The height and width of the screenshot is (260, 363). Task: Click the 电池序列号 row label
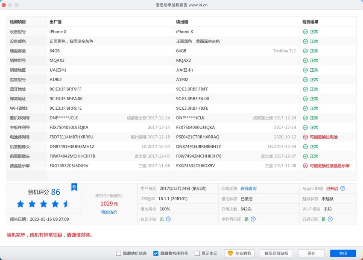tap(20, 137)
